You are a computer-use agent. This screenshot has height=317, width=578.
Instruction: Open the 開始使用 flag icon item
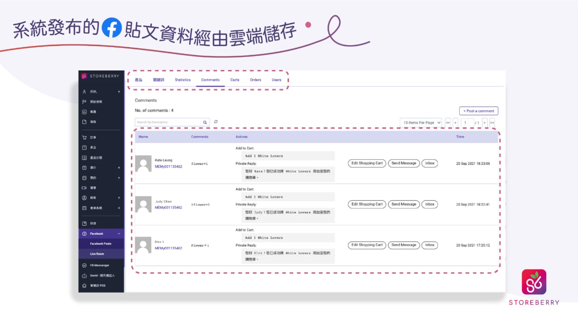84,102
